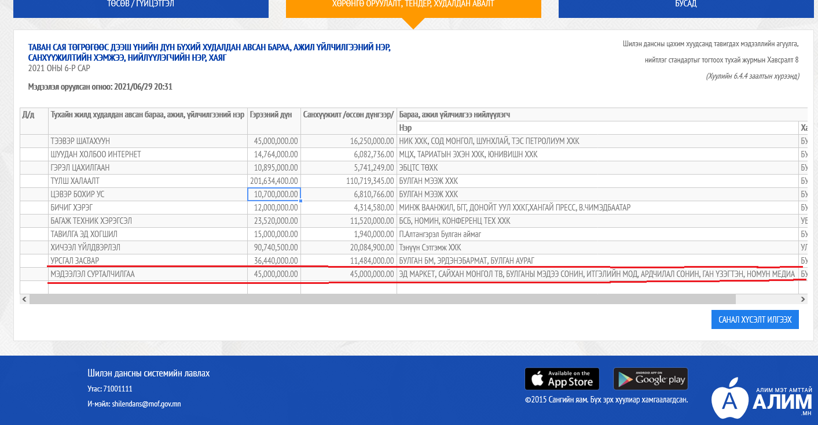Screen dimensions: 818x425
Task: Click financing value 6,082,736.00
Action: [x=349, y=154]
